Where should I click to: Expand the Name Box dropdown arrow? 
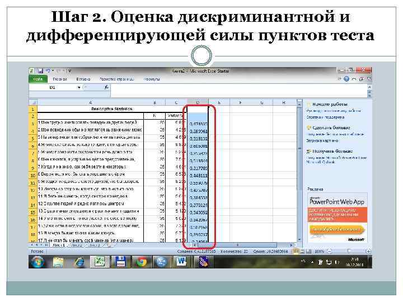point(79,88)
